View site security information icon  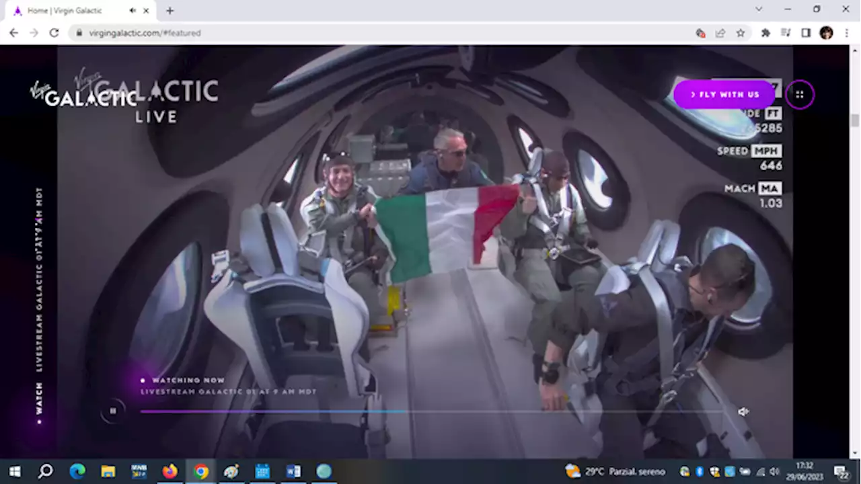coord(79,32)
